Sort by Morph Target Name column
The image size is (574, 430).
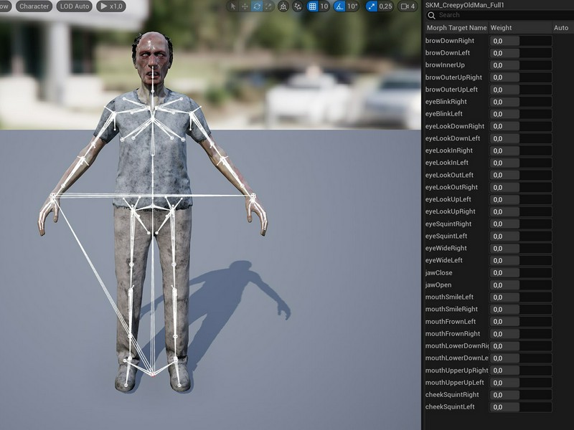click(x=456, y=28)
